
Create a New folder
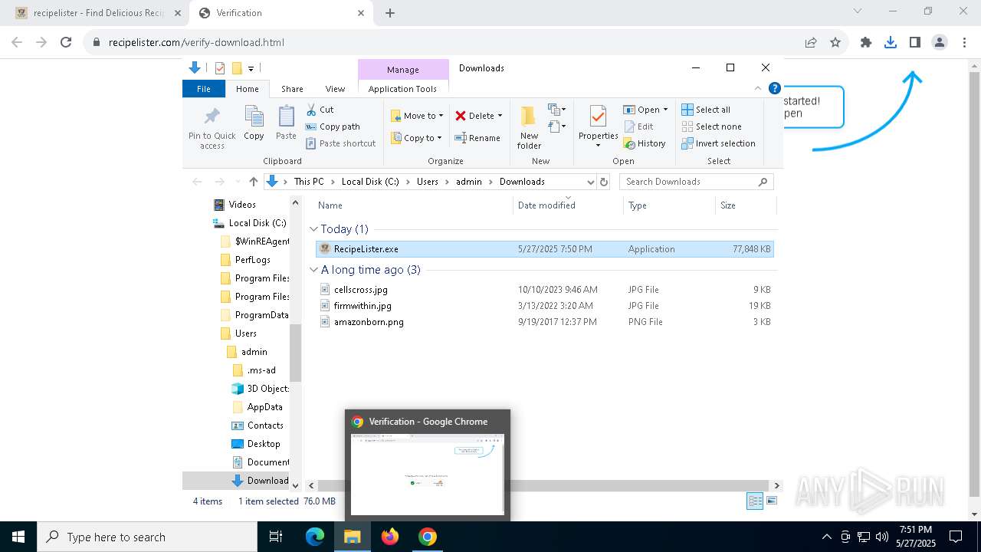pos(529,127)
